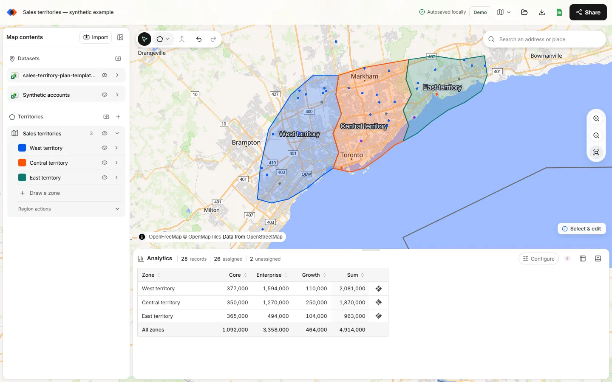Download the map via download icon

pyautogui.click(x=542, y=12)
